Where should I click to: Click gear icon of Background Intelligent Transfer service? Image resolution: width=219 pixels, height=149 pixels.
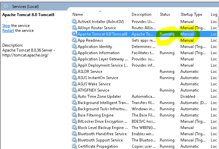pyautogui.click(x=74, y=103)
